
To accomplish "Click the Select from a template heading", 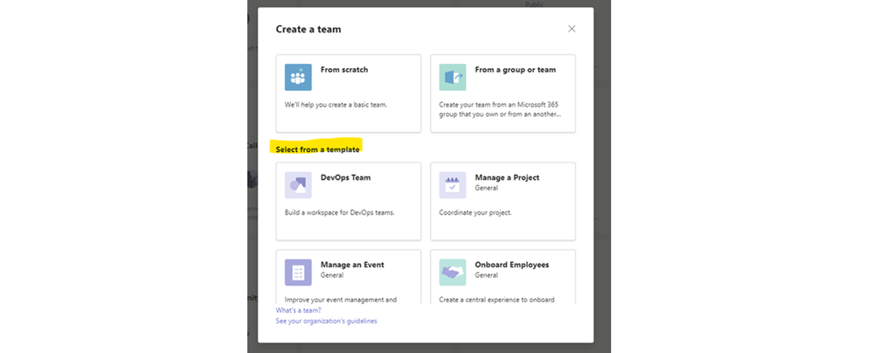I will pos(317,149).
